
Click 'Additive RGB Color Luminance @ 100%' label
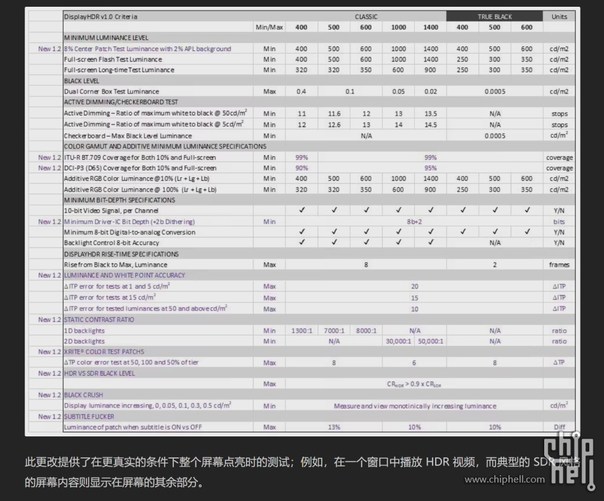point(141,190)
